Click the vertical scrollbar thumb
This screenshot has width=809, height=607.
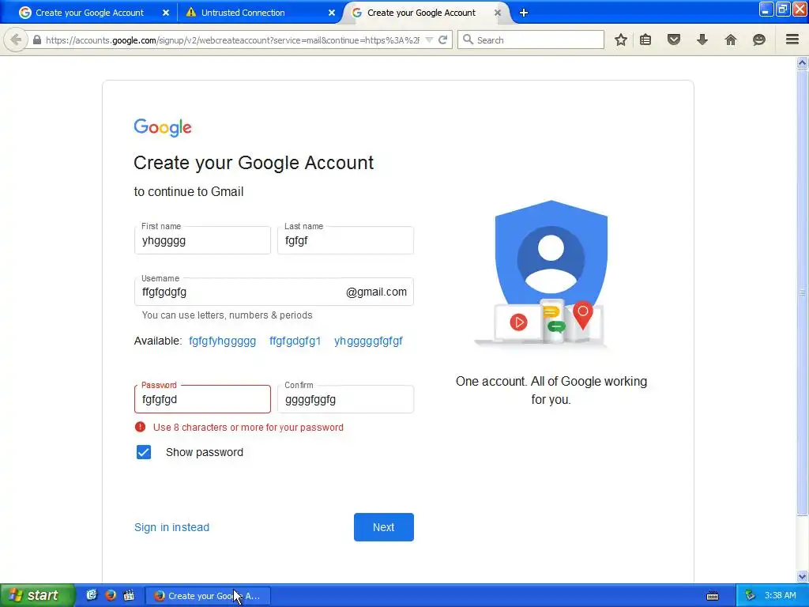[802, 292]
